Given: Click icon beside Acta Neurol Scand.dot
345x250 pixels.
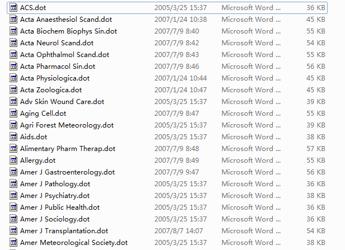Looking at the screenshot, I should (13, 43).
